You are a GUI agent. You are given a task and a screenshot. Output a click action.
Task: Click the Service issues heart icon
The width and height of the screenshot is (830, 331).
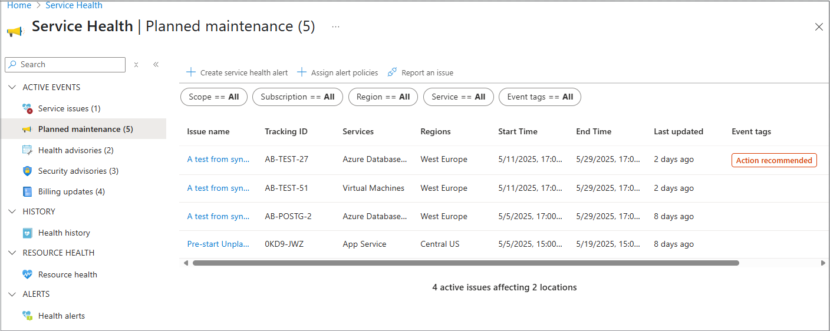(27, 109)
